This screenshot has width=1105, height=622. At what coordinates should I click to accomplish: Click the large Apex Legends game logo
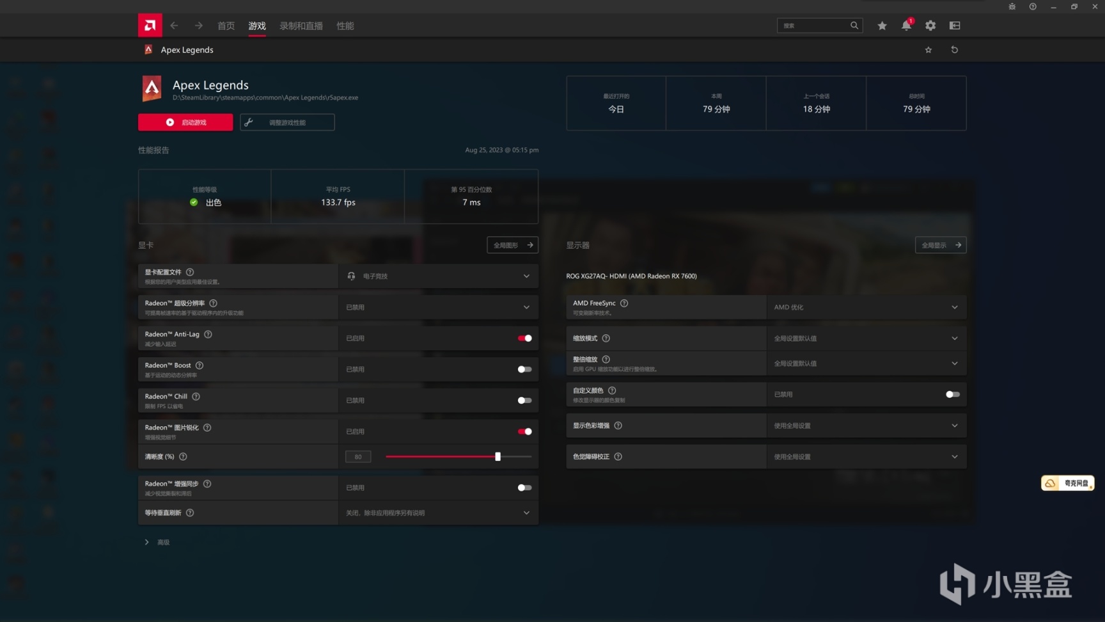pos(152,89)
